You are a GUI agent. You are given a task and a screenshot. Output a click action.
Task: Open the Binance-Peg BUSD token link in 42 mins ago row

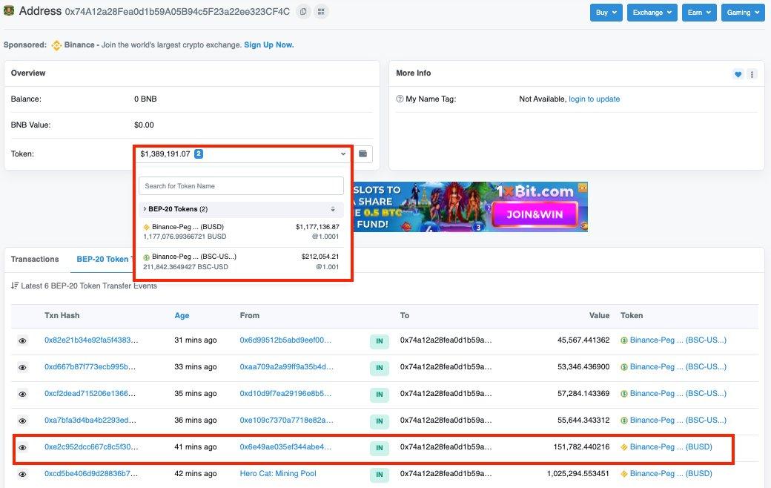(671, 473)
